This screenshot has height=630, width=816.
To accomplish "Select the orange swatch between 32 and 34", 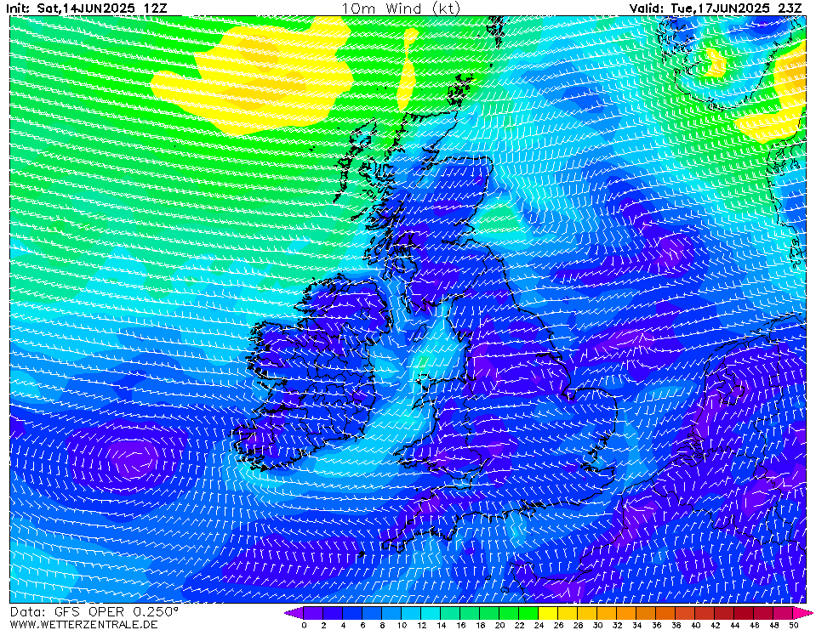I will click(x=626, y=613).
